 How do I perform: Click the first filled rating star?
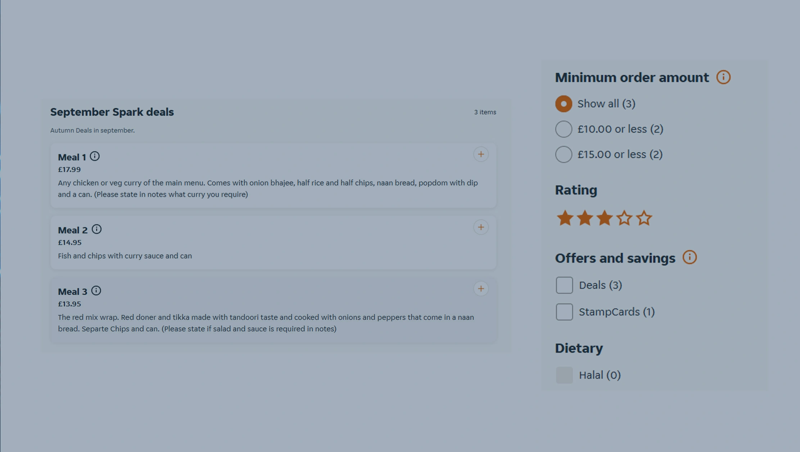564,218
